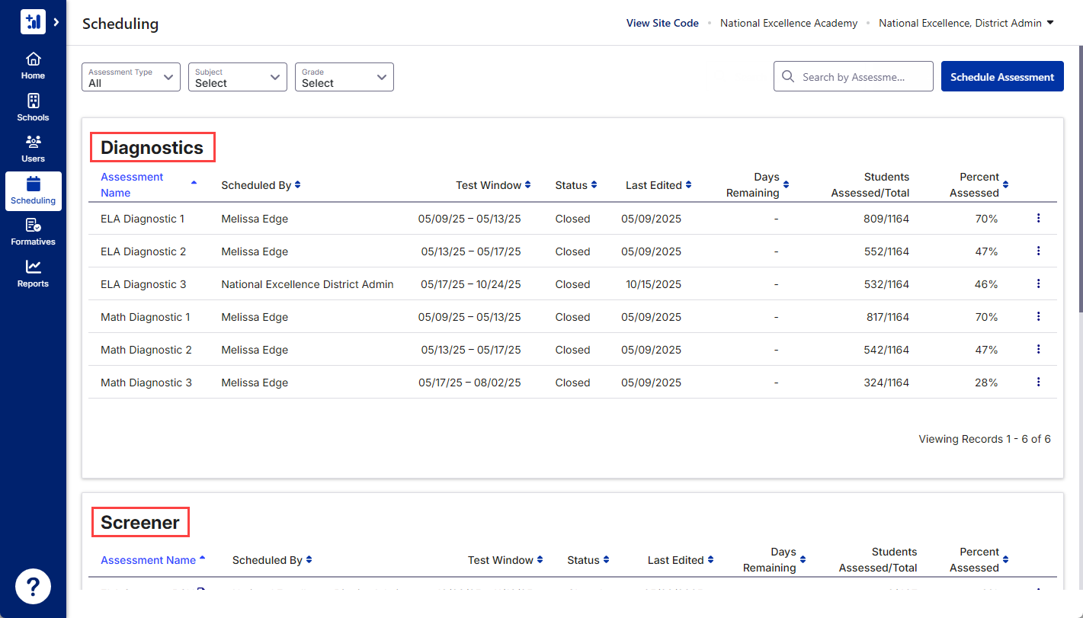This screenshot has height=618, width=1083.
Task: Click the 05/17/25 – 10/24/25 test window
Action: pyautogui.click(x=471, y=284)
